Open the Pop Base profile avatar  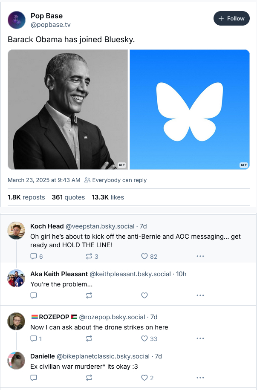tap(17, 20)
